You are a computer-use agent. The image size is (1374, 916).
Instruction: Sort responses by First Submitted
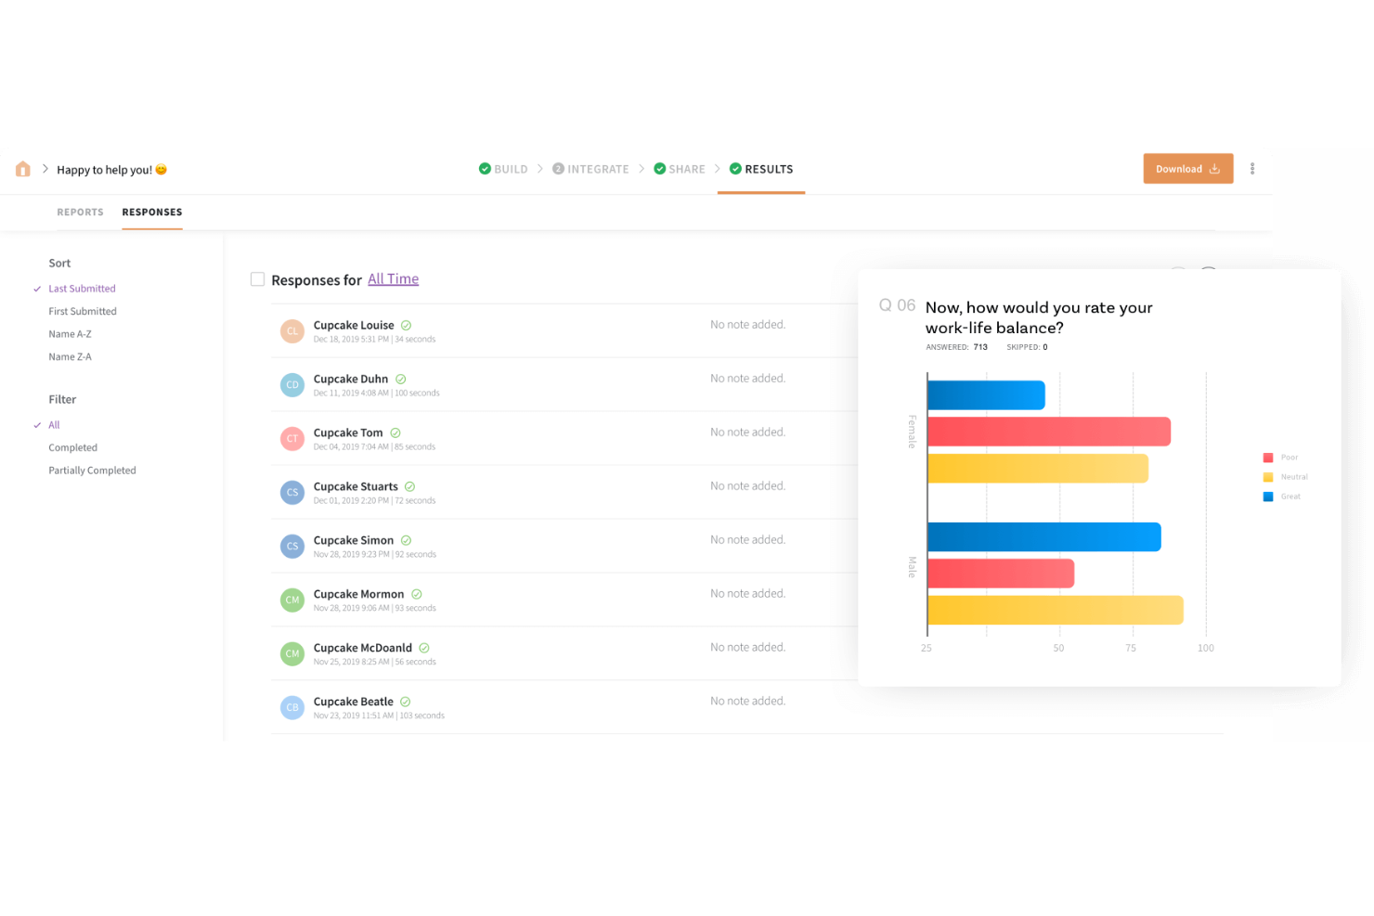[82, 310]
